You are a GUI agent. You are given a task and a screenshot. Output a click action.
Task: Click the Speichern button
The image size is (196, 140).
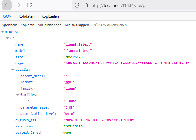coord(10,25)
